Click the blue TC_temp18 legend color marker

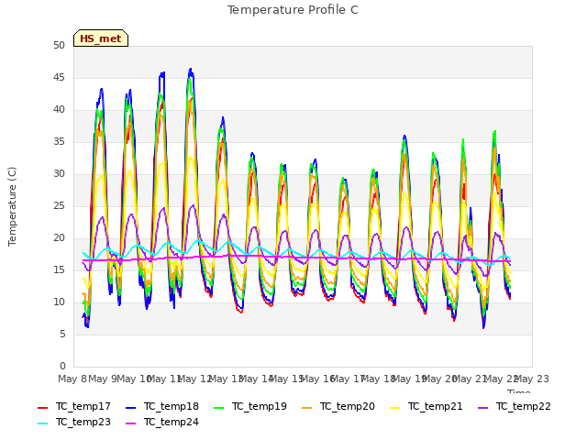coord(130,408)
